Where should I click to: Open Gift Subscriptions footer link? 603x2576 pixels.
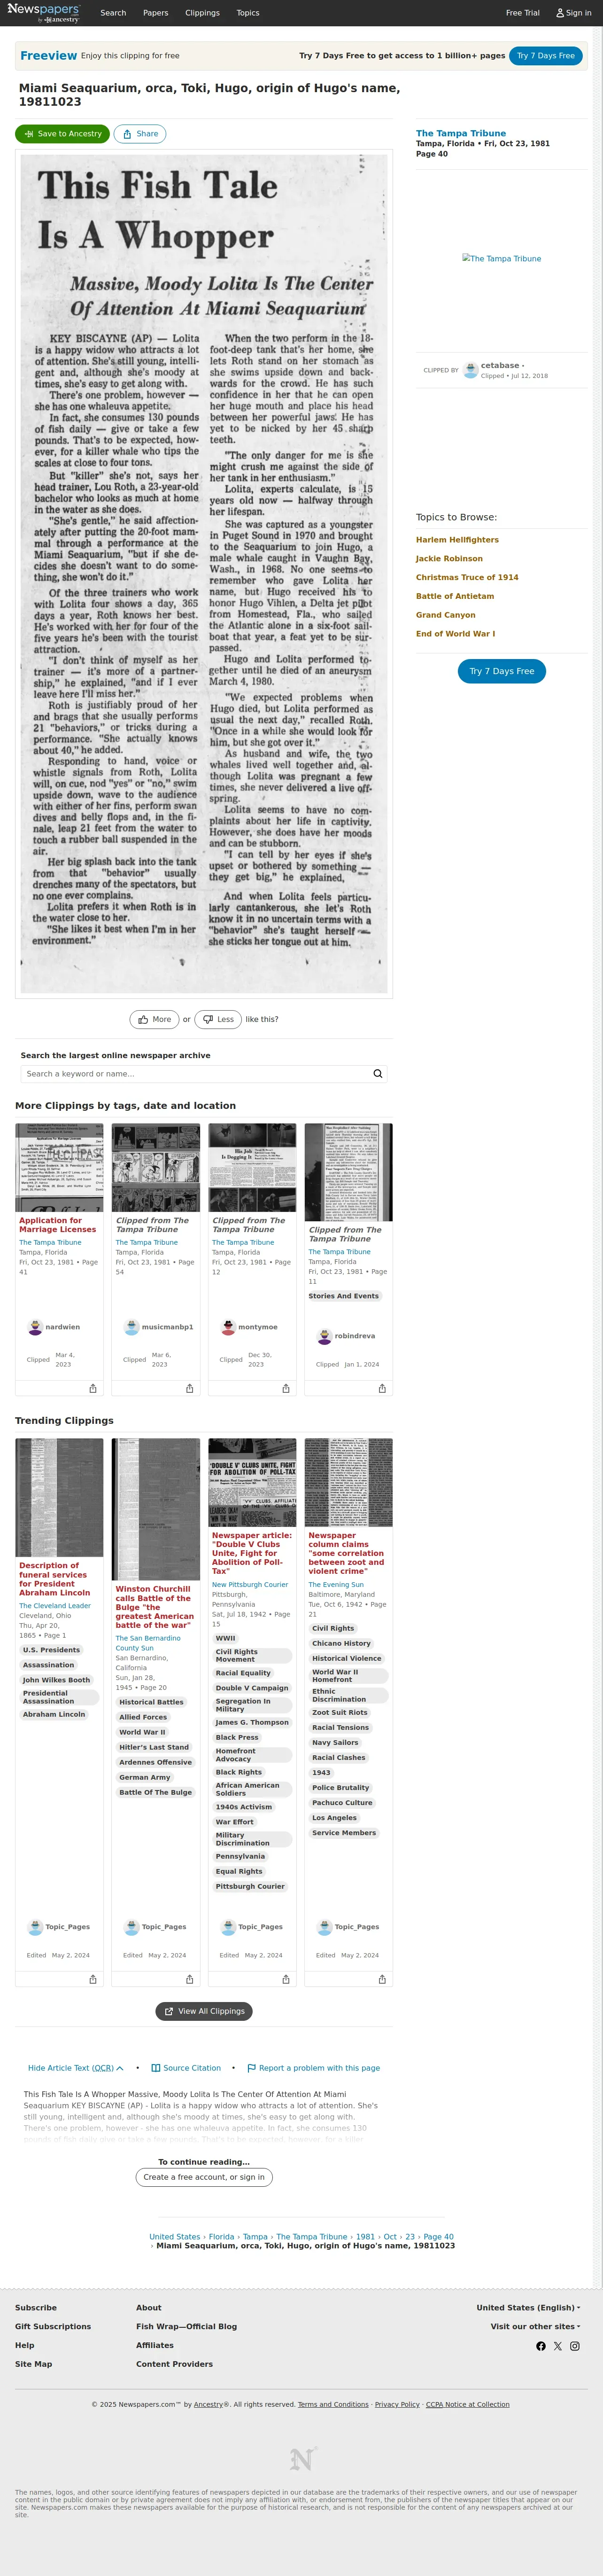(x=53, y=2326)
